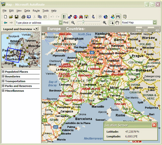Open a map file using folder icon
The width and height of the screenshot is (162, 145).
pyautogui.click(x=11, y=17)
